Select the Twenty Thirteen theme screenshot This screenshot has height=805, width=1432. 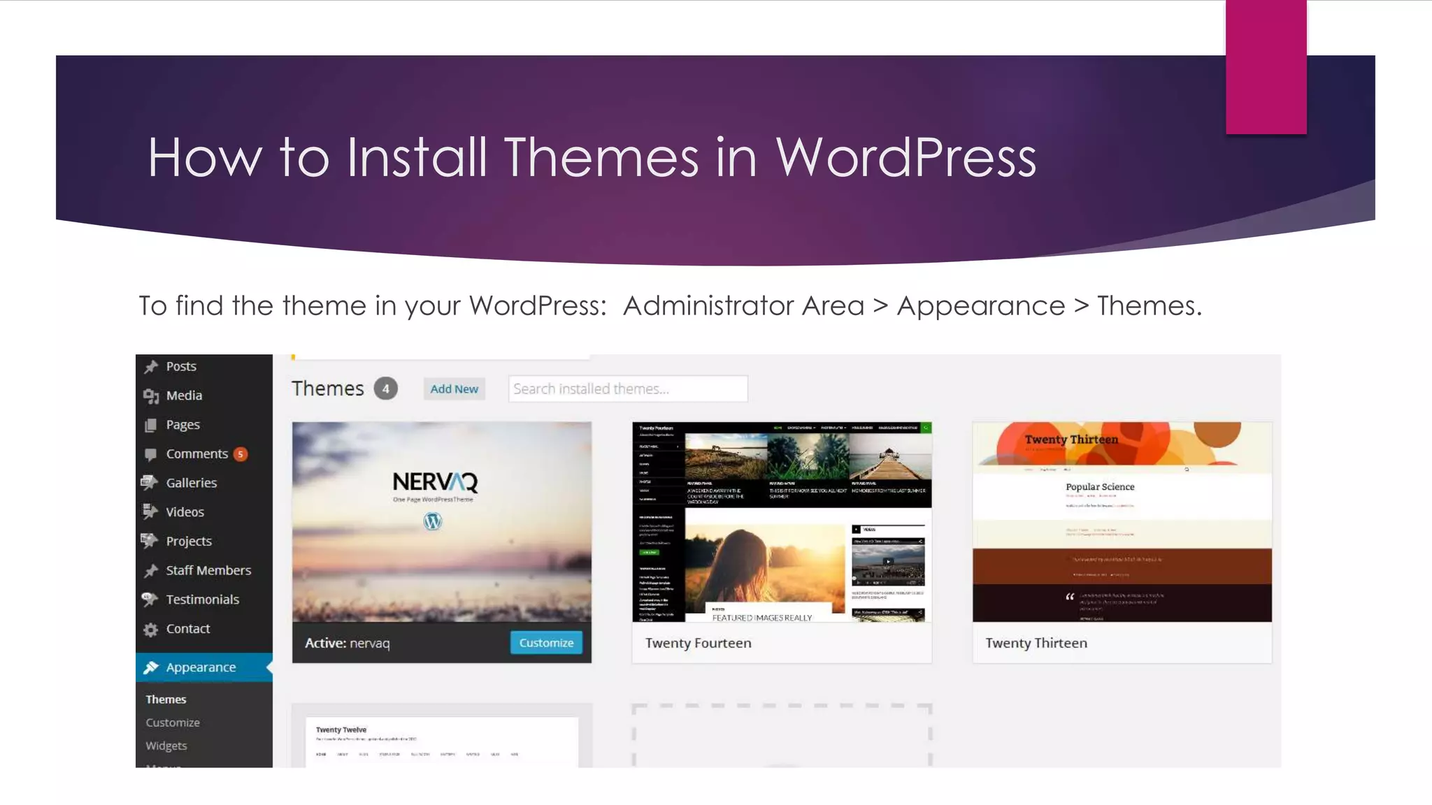[x=1122, y=522]
